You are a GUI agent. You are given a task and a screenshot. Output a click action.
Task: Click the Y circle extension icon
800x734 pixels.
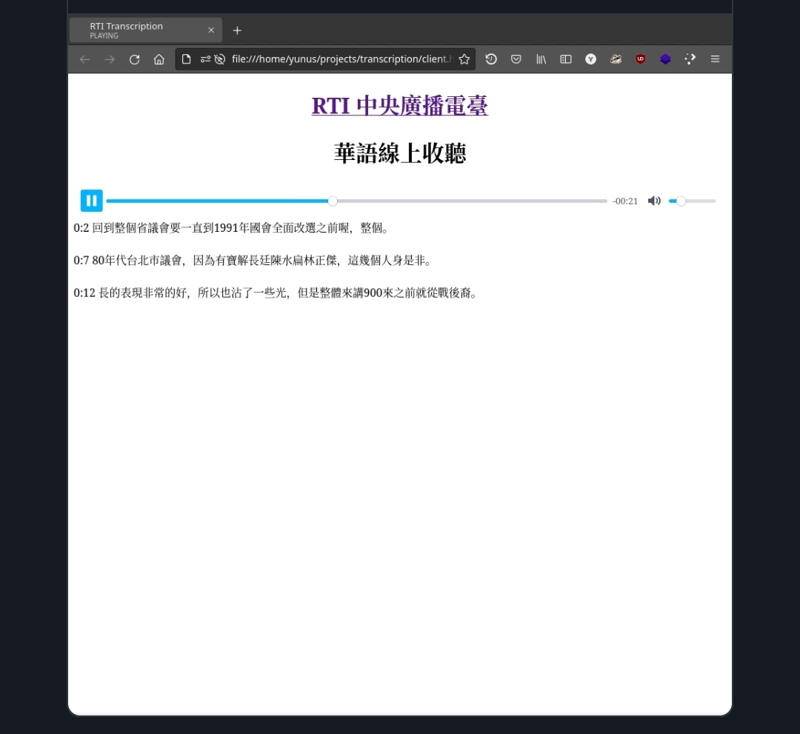coord(590,59)
